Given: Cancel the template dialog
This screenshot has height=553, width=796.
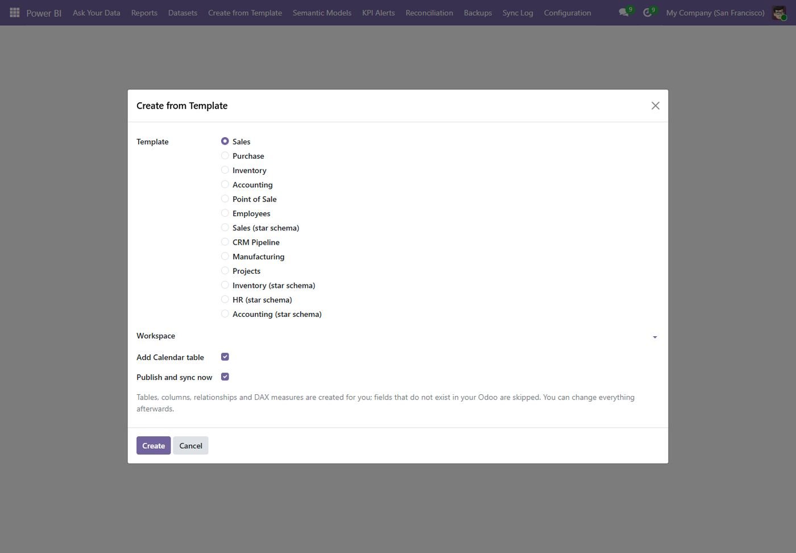Looking at the screenshot, I should pyautogui.click(x=190, y=445).
